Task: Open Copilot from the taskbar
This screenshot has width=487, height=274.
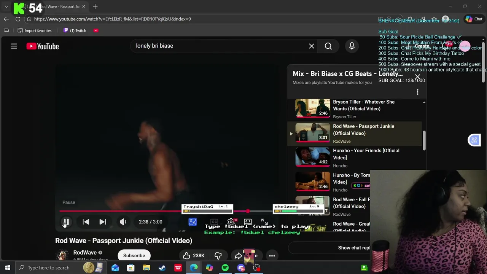Action: pyautogui.click(x=210, y=268)
